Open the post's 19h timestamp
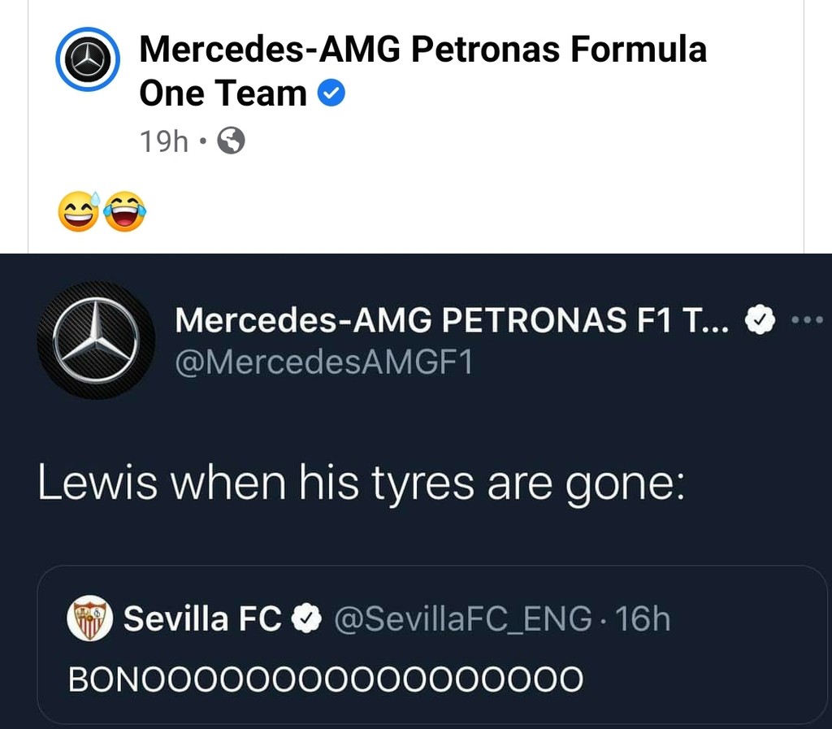The width and height of the screenshot is (832, 729). (164, 142)
